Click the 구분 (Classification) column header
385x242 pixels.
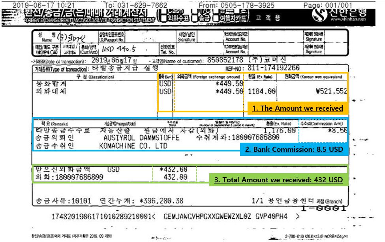click(x=95, y=77)
